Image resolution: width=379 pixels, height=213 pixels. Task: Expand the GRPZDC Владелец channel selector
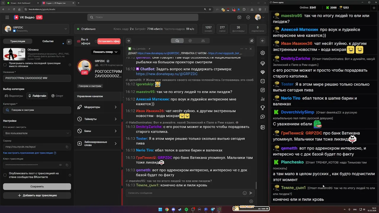(x=36, y=29)
